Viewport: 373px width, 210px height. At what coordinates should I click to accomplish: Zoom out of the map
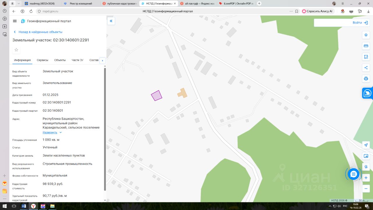[x=366, y=188]
